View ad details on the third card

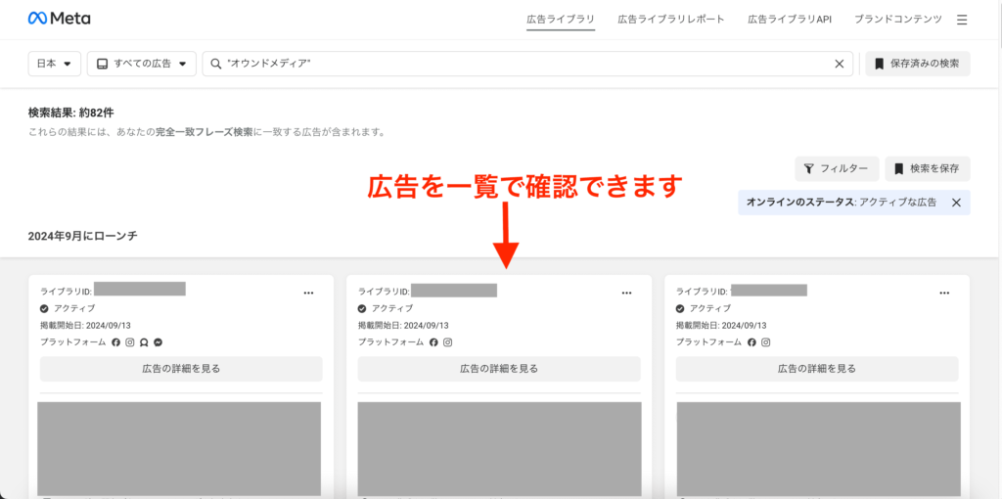[817, 369]
